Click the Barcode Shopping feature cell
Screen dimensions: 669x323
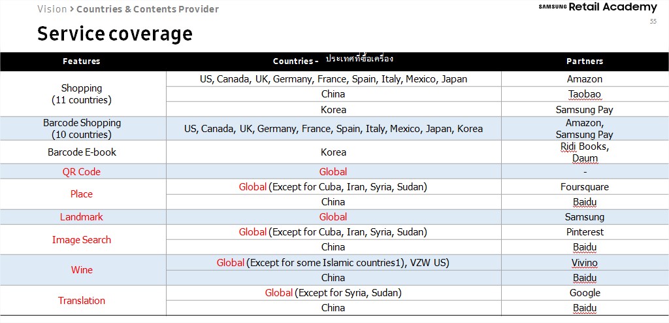83,129
